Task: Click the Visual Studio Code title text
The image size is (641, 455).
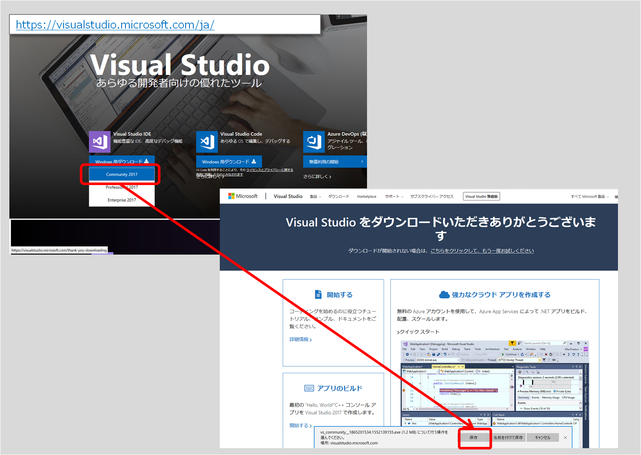Action: click(x=241, y=134)
